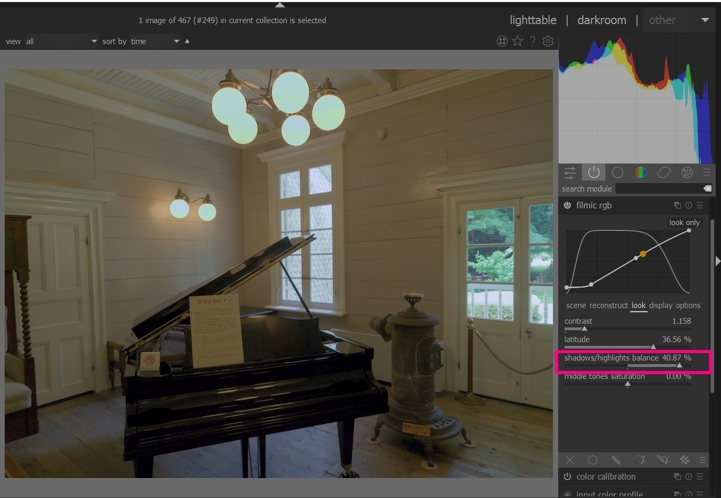
Task: Open grouping options icon in top bar
Action: tap(502, 41)
